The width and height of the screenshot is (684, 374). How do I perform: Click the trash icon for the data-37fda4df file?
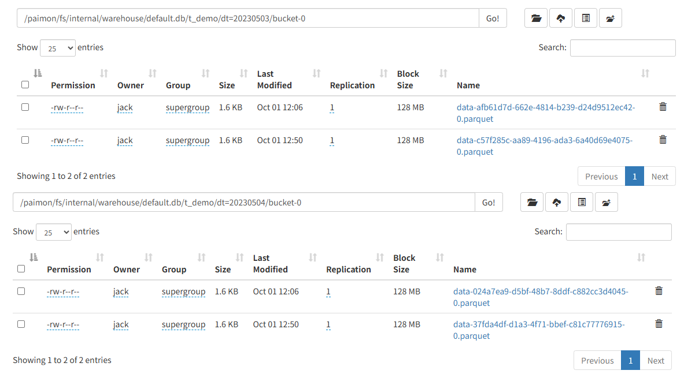pyautogui.click(x=659, y=324)
